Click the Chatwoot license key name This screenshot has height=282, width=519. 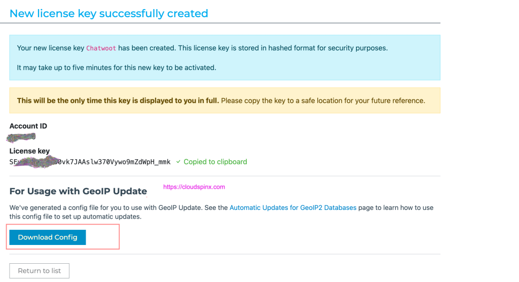pos(101,48)
